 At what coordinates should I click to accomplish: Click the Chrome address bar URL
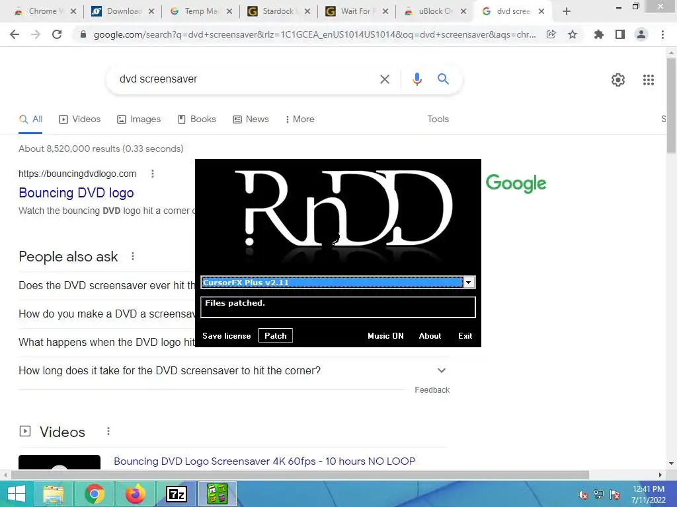click(x=315, y=34)
